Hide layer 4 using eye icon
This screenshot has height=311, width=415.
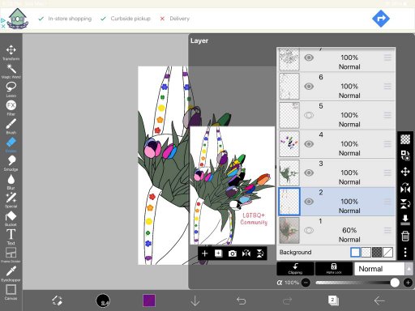click(x=309, y=144)
